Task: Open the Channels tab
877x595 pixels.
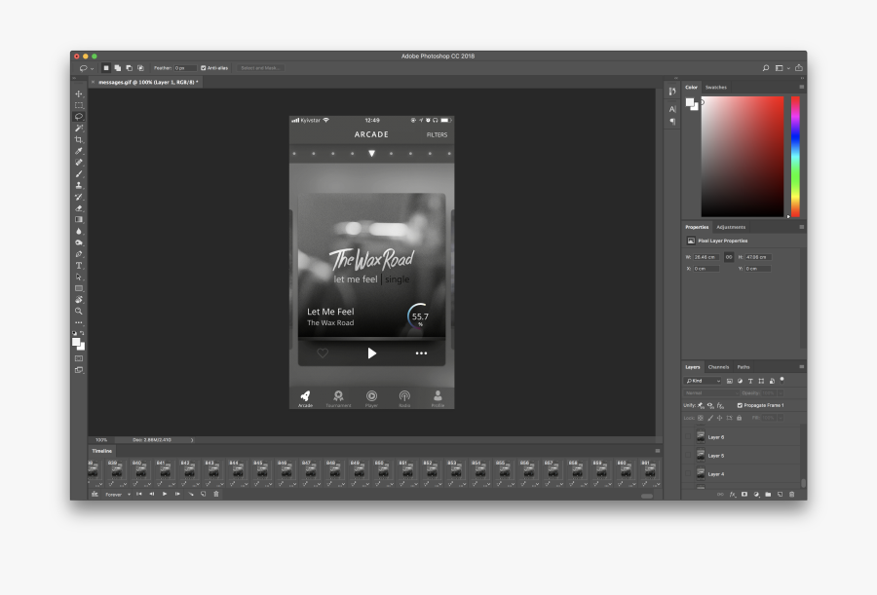Action: tap(718, 367)
